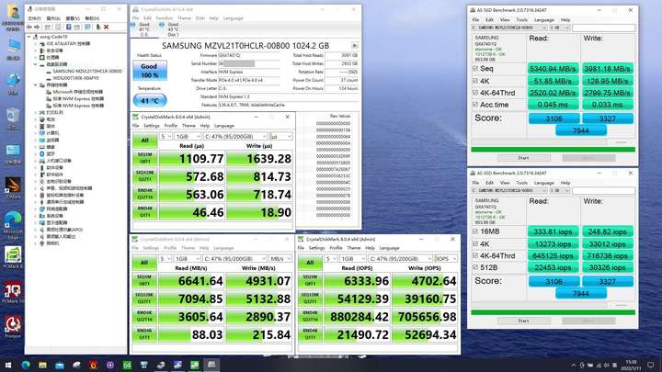Open the Recycle Bin desktop icon
Viewport: 662px width, 372px height.
[x=13, y=118]
